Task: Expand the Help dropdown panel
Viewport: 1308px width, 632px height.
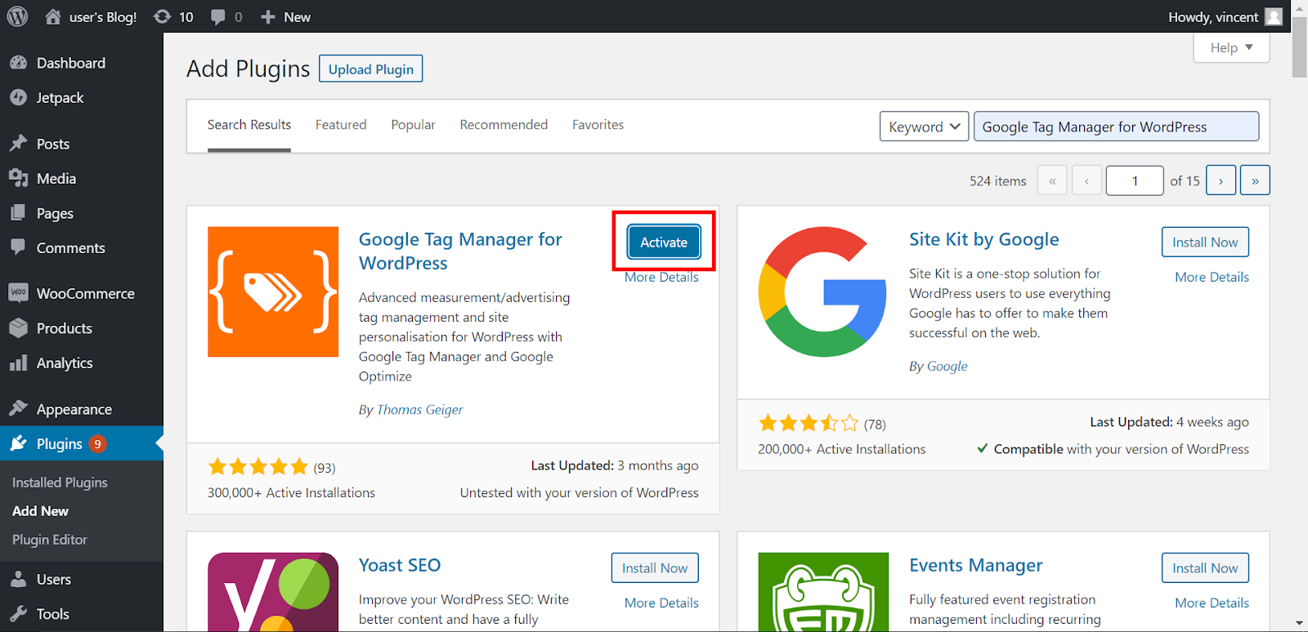Action: click(x=1231, y=47)
